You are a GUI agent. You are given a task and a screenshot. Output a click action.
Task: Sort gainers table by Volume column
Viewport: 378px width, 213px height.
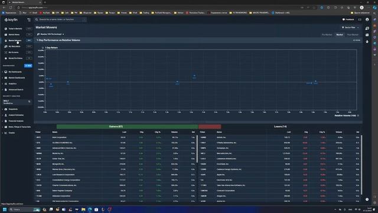(x=174, y=132)
